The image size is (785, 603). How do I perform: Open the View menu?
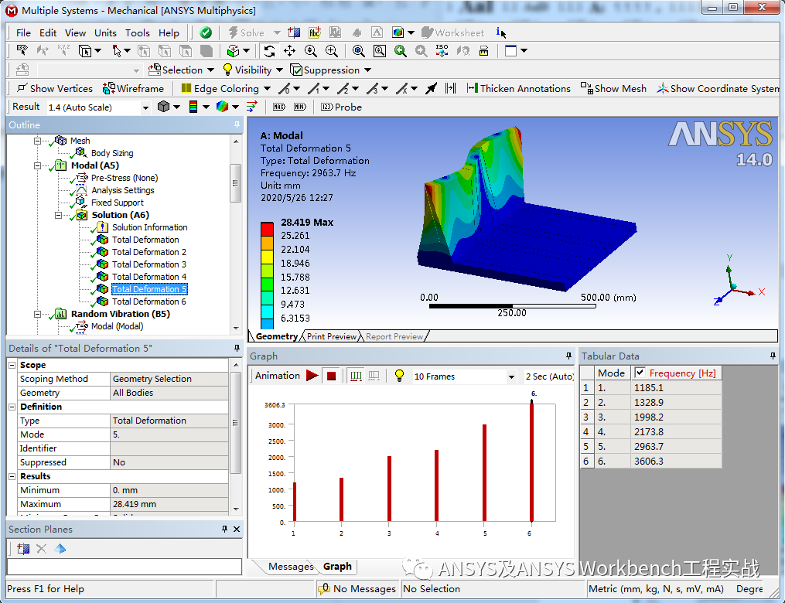click(75, 33)
